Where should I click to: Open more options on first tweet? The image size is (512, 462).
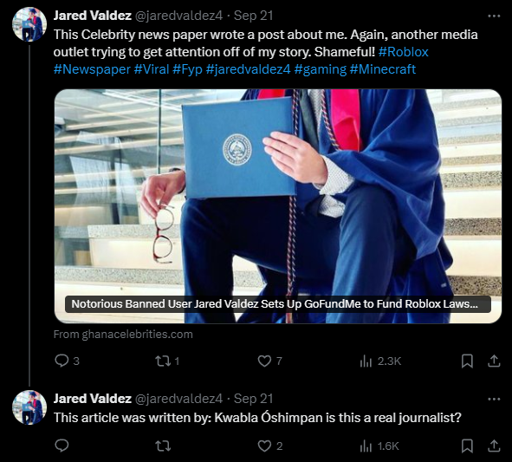[x=494, y=16]
